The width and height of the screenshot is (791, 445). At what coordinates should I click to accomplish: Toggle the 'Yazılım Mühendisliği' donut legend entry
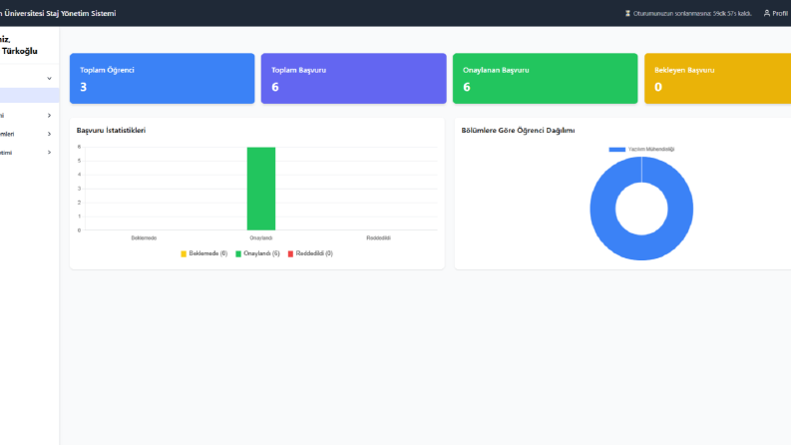(641, 150)
